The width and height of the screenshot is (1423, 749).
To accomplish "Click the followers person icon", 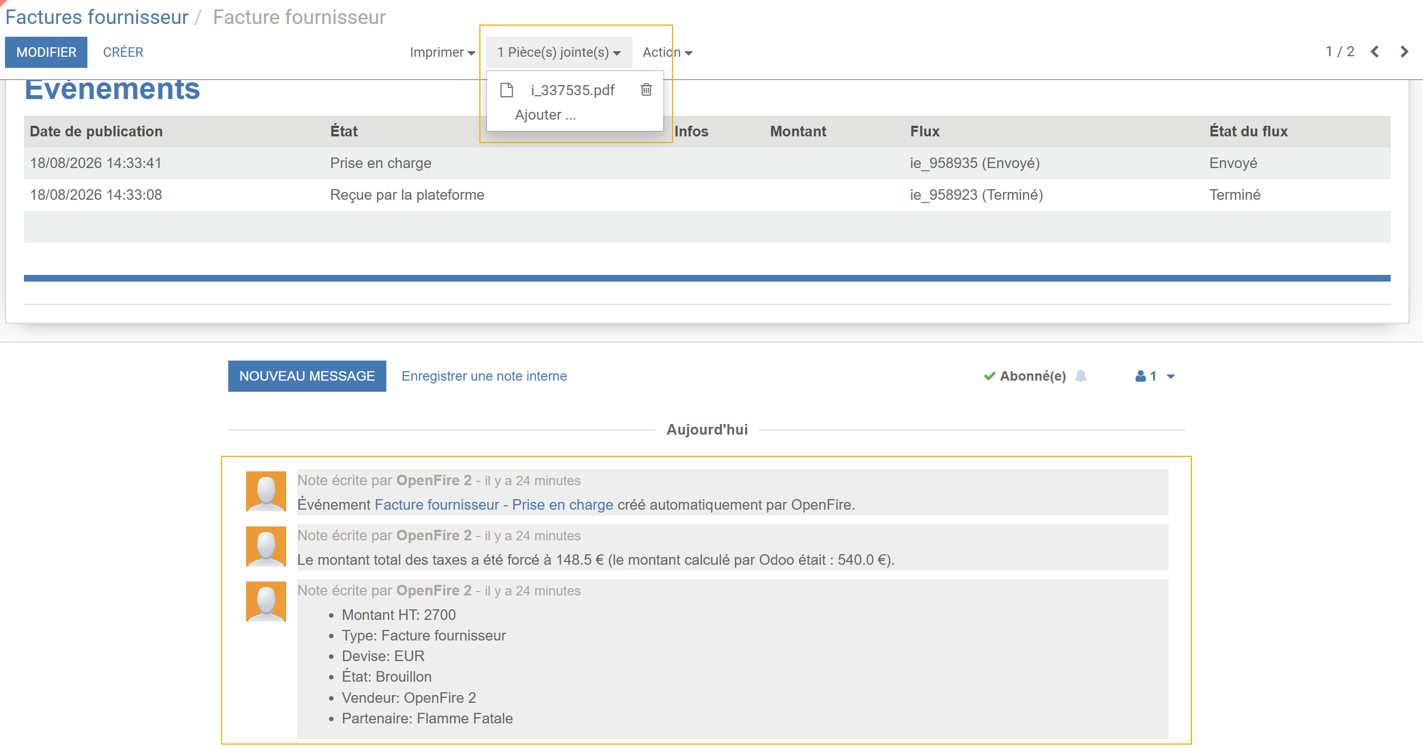I will point(1140,376).
